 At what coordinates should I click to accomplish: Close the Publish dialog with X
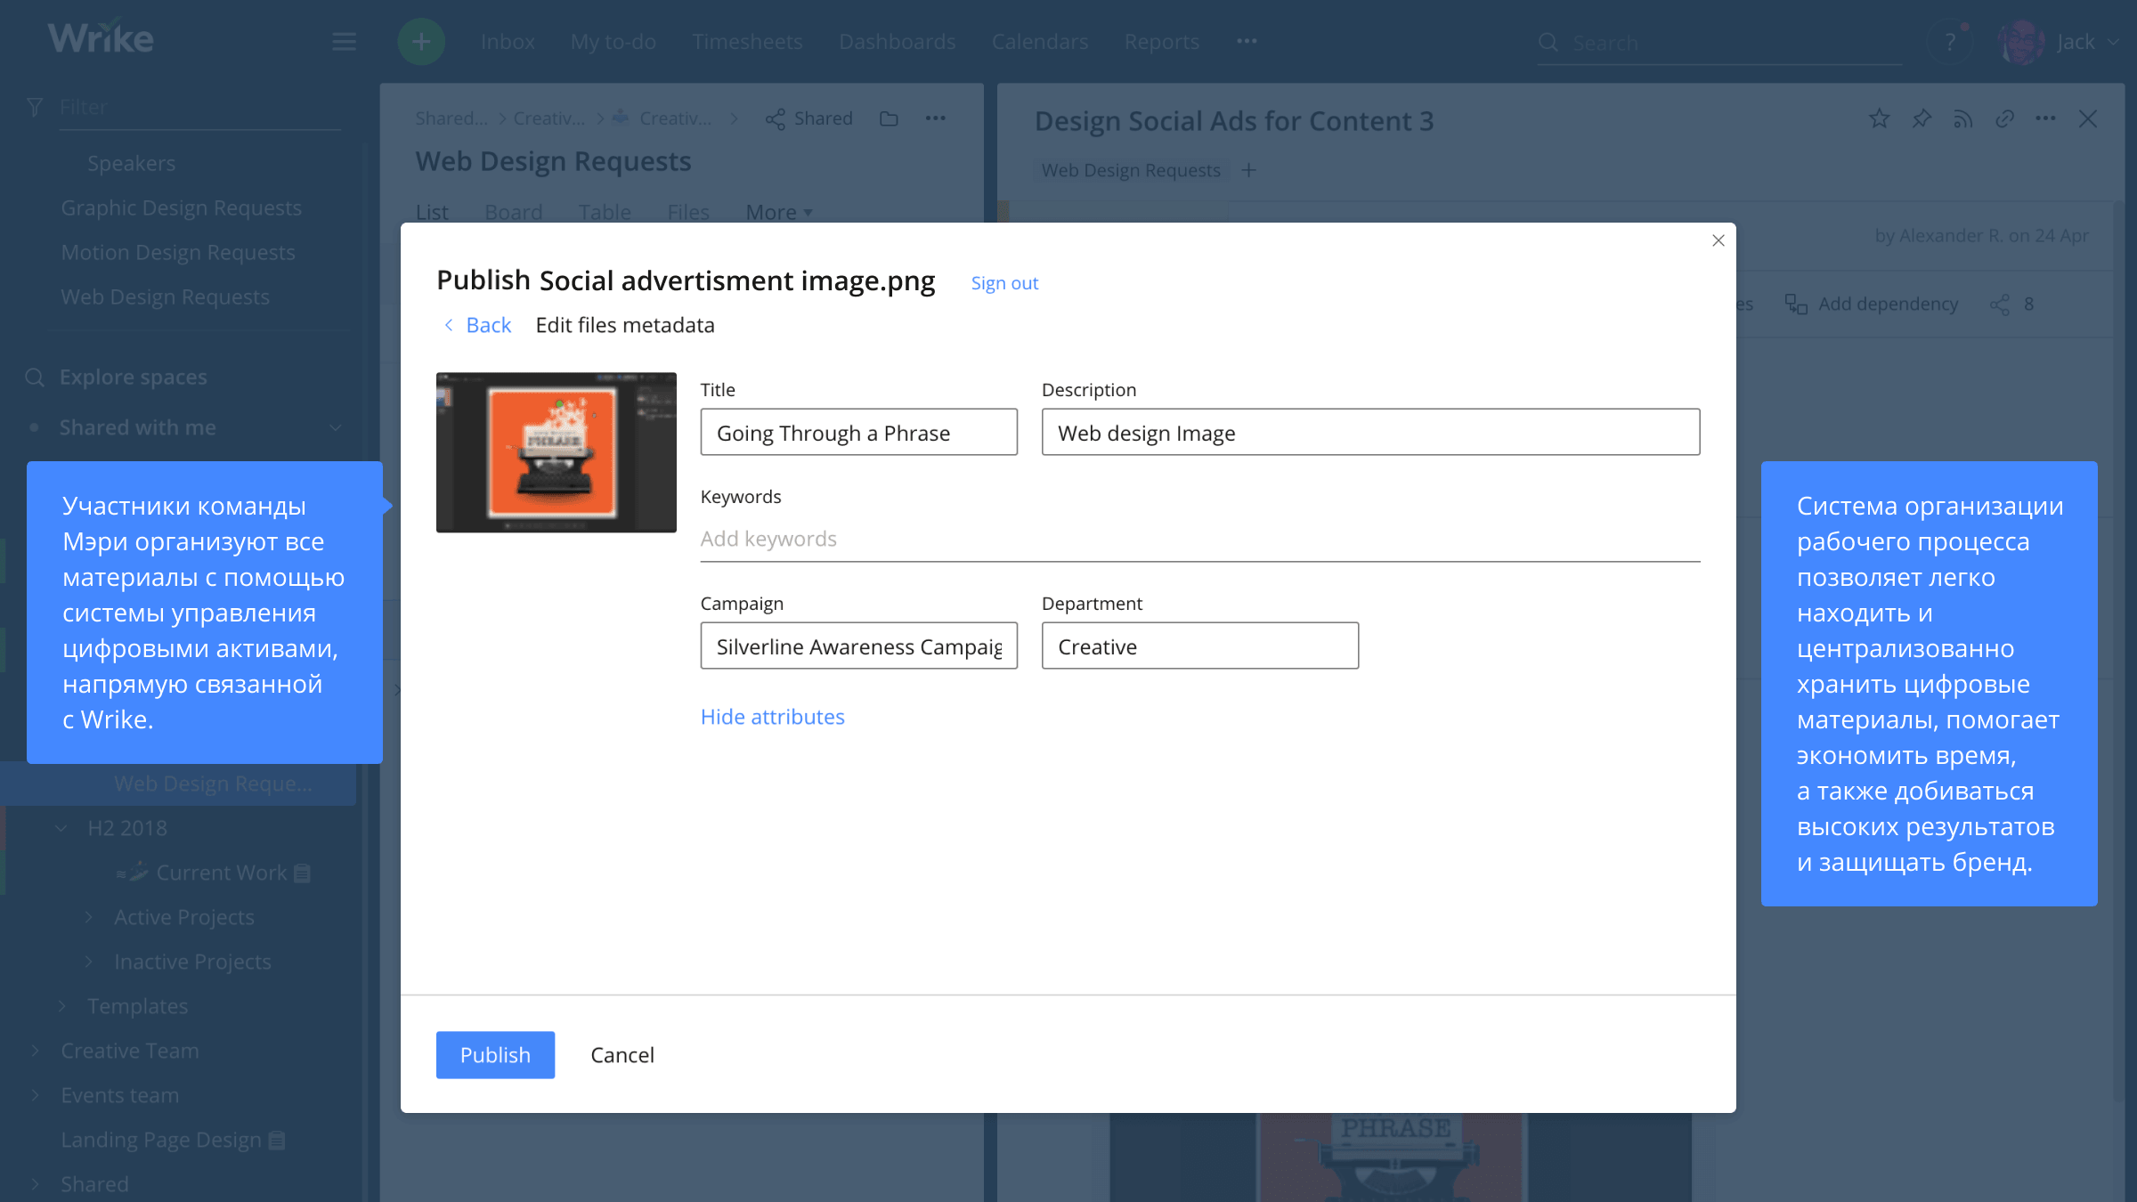(1719, 240)
